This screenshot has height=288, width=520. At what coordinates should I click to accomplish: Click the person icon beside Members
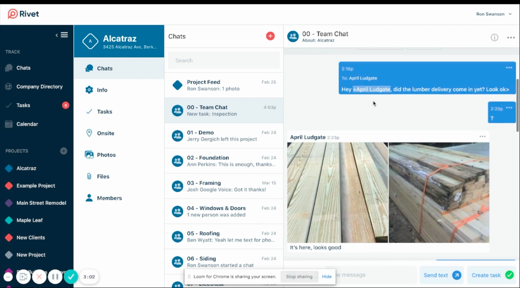click(89, 198)
